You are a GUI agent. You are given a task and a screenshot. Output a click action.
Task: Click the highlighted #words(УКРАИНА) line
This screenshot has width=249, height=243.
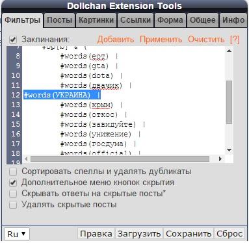[x=62, y=95]
